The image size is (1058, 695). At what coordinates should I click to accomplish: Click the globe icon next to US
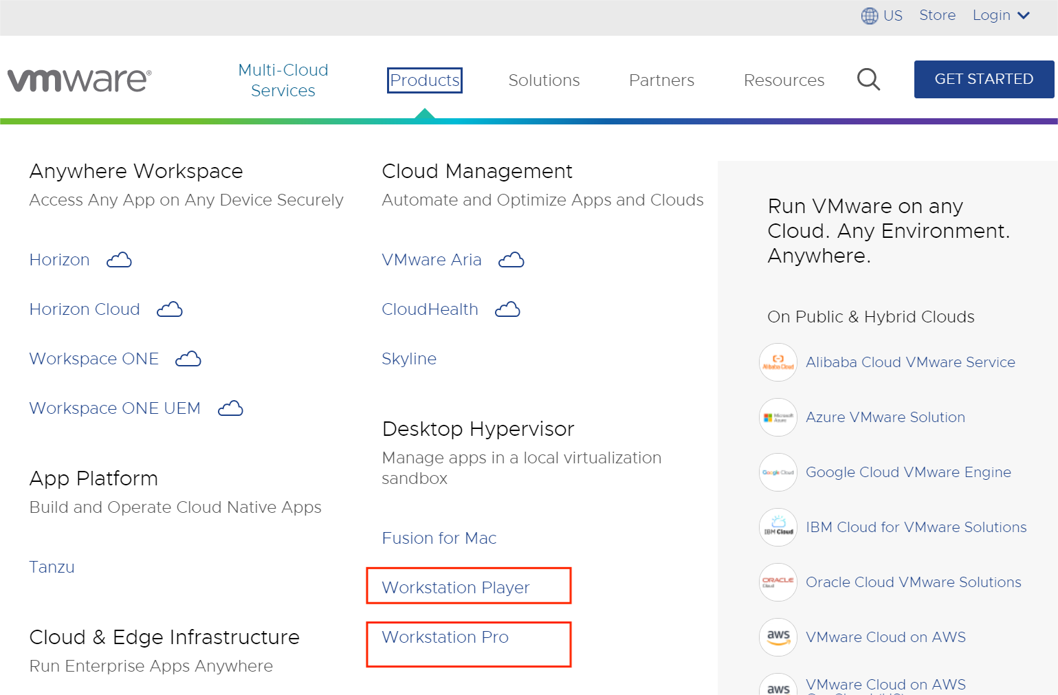(x=870, y=15)
